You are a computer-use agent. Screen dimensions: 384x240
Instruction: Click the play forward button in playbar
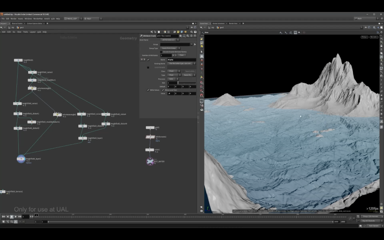tap(16, 216)
